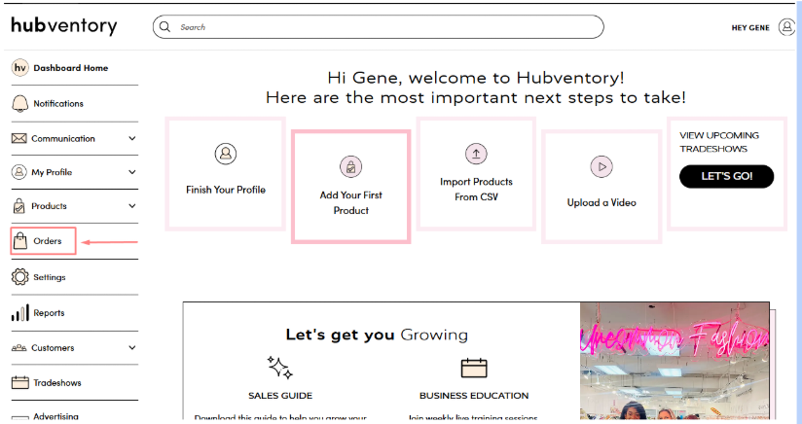The width and height of the screenshot is (802, 424).
Task: Click the search magnifier icon
Action: point(164,26)
